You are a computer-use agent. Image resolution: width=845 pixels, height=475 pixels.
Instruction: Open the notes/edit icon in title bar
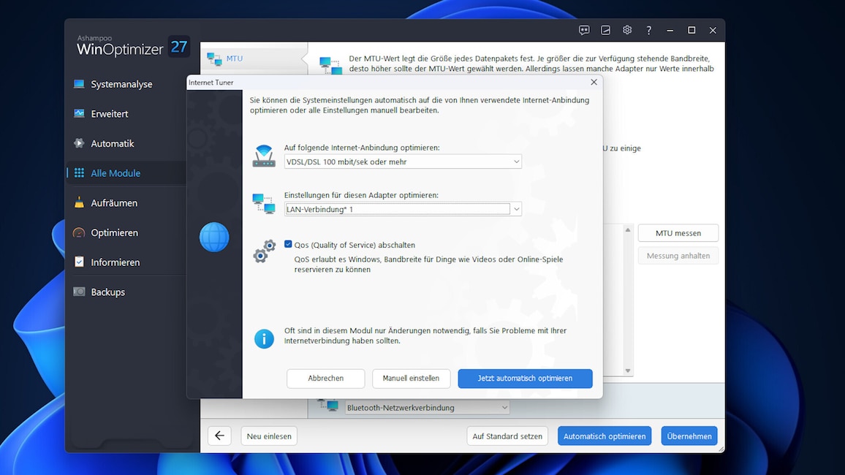tap(605, 30)
